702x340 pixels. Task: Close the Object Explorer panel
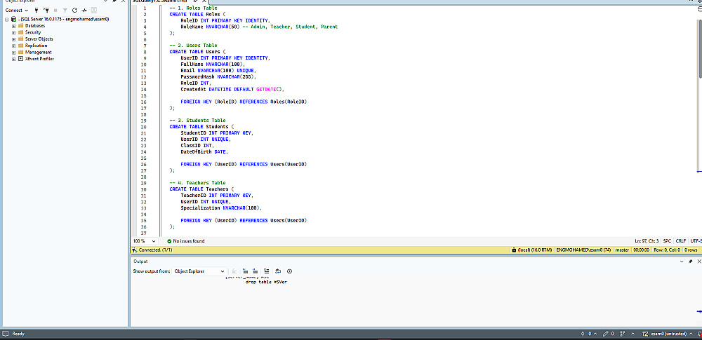tap(123, 1)
